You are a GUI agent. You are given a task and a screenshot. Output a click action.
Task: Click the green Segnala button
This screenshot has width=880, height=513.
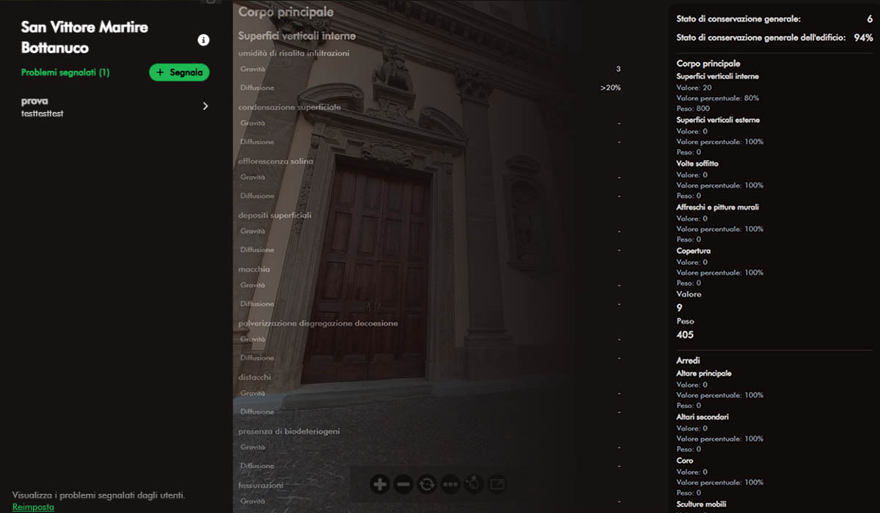pos(180,73)
